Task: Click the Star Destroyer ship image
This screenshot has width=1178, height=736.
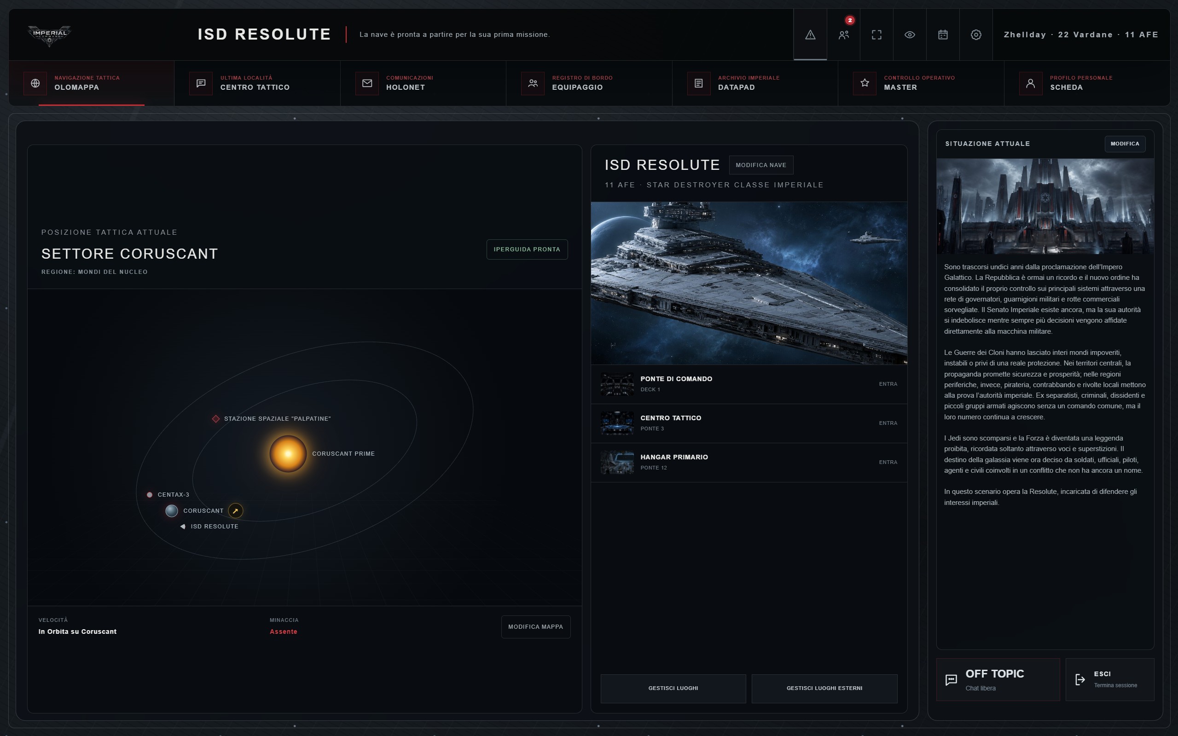Action: (x=749, y=283)
